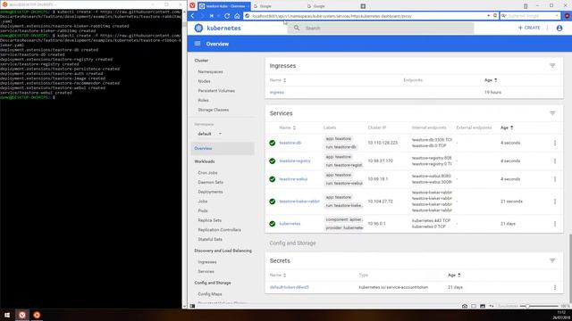The height and width of the screenshot is (321, 572).
Task: Open actions menu for teastore-registry service
Action: click(x=555, y=160)
